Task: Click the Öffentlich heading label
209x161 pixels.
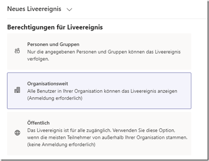Action: click(38, 123)
